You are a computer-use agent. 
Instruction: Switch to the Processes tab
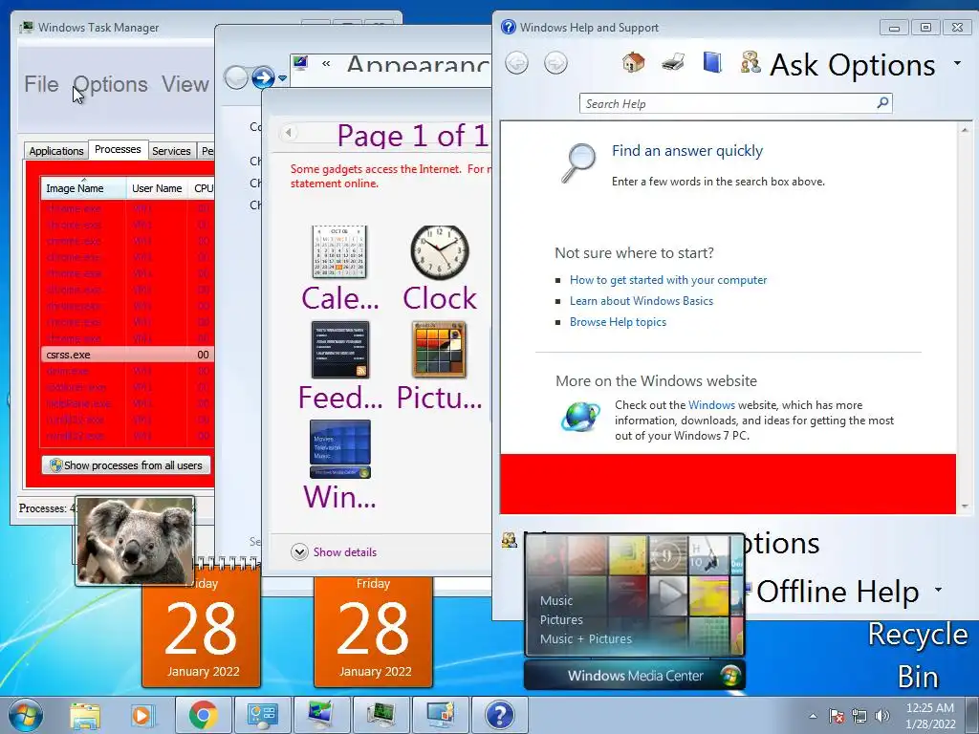[118, 149]
